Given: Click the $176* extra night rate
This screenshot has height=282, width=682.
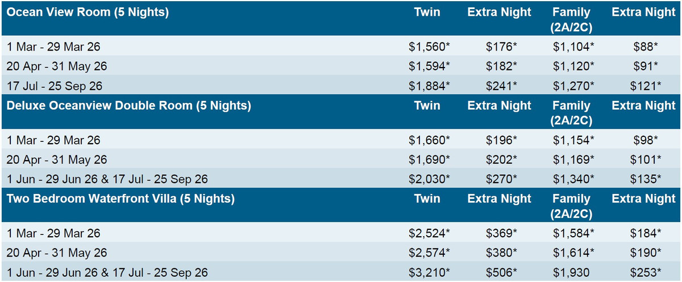Looking at the screenshot, I should click(501, 47).
